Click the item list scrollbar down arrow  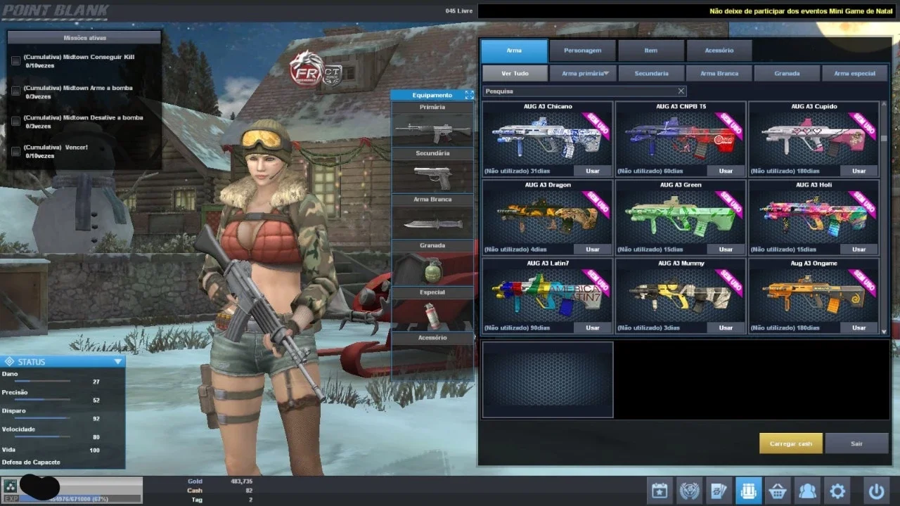tap(884, 330)
